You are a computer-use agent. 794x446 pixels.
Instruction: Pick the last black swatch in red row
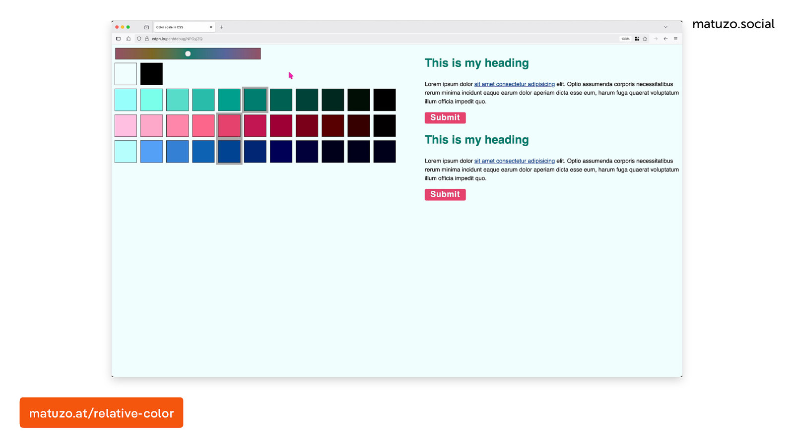(385, 125)
